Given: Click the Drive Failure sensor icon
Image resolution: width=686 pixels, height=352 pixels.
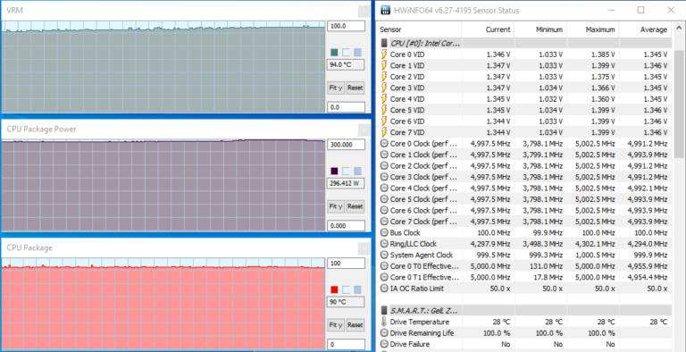Looking at the screenshot, I should (x=384, y=344).
